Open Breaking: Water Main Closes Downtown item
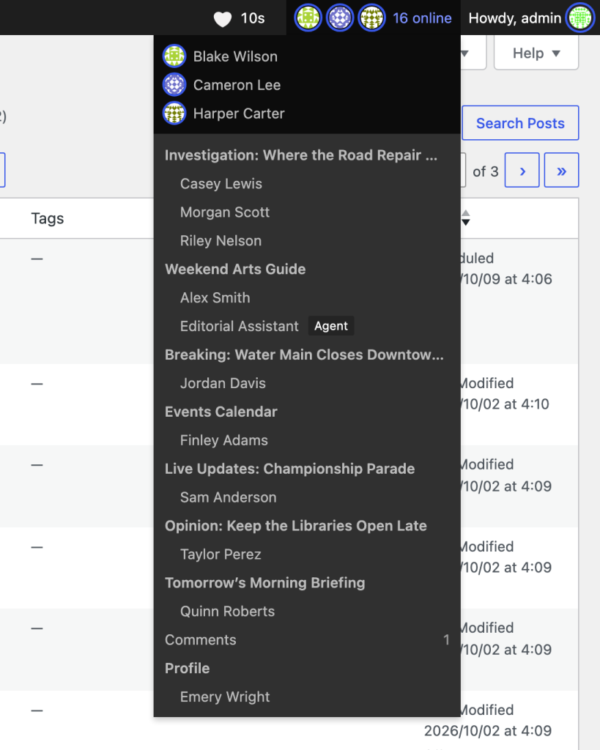 click(x=304, y=355)
